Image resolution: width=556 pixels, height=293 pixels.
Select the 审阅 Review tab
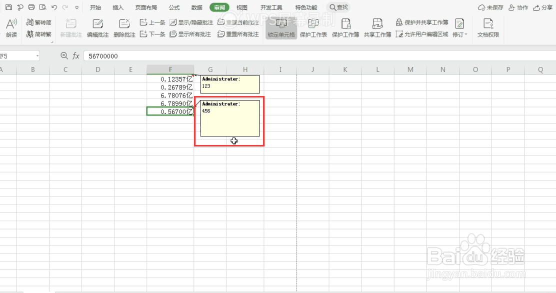point(219,7)
